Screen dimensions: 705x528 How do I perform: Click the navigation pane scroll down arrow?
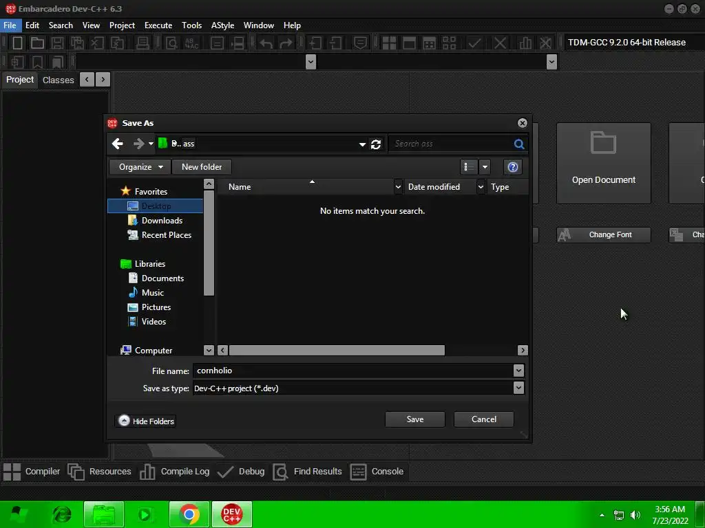point(209,350)
